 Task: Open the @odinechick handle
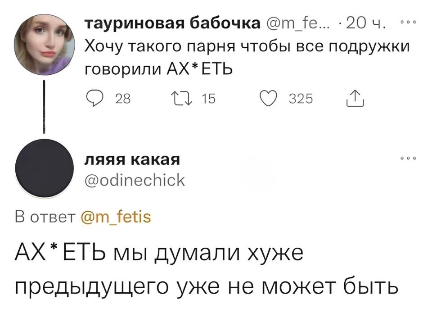(x=135, y=180)
